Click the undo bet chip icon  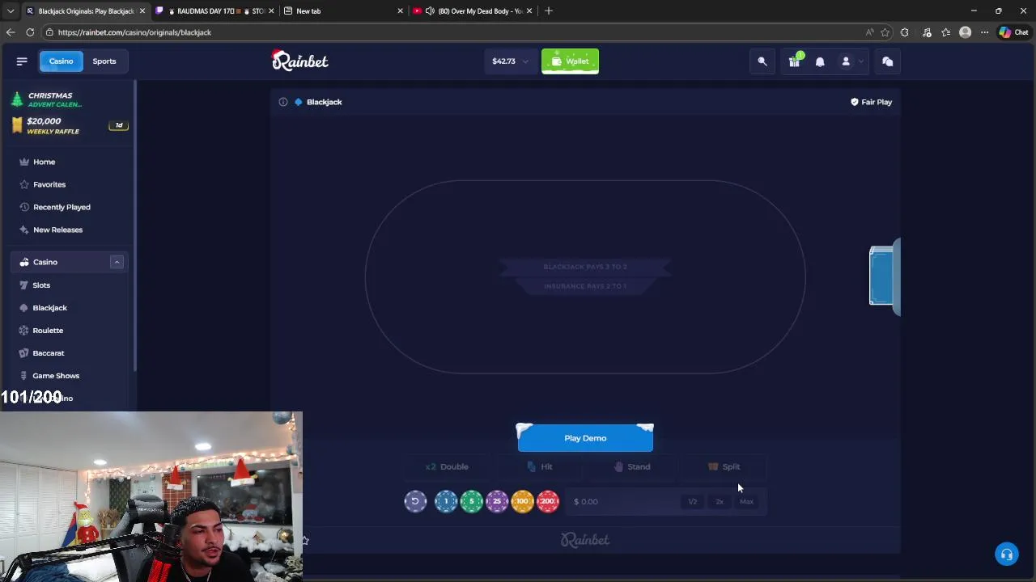pyautogui.click(x=415, y=501)
